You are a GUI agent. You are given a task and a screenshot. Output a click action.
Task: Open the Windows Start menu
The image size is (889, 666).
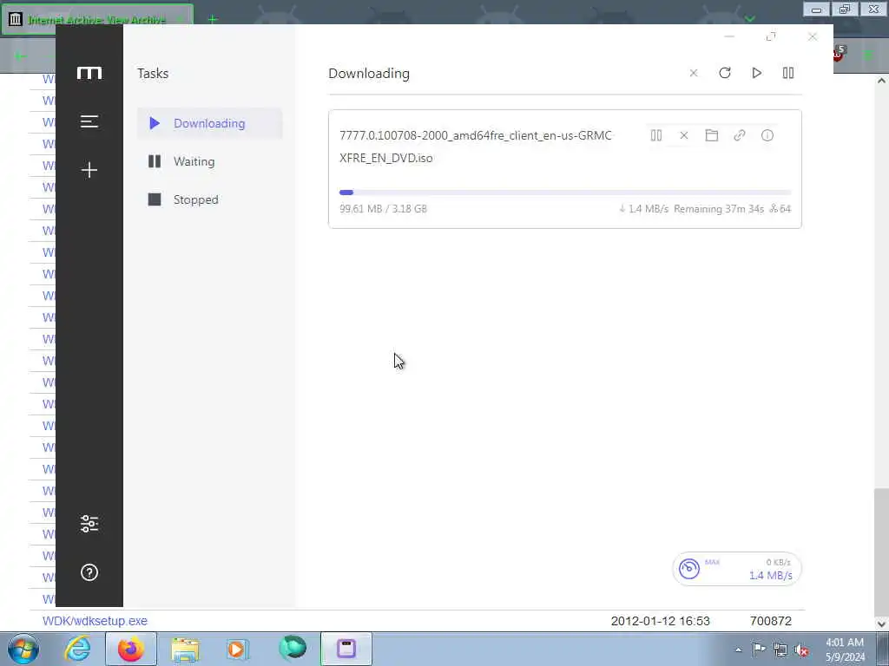click(23, 649)
